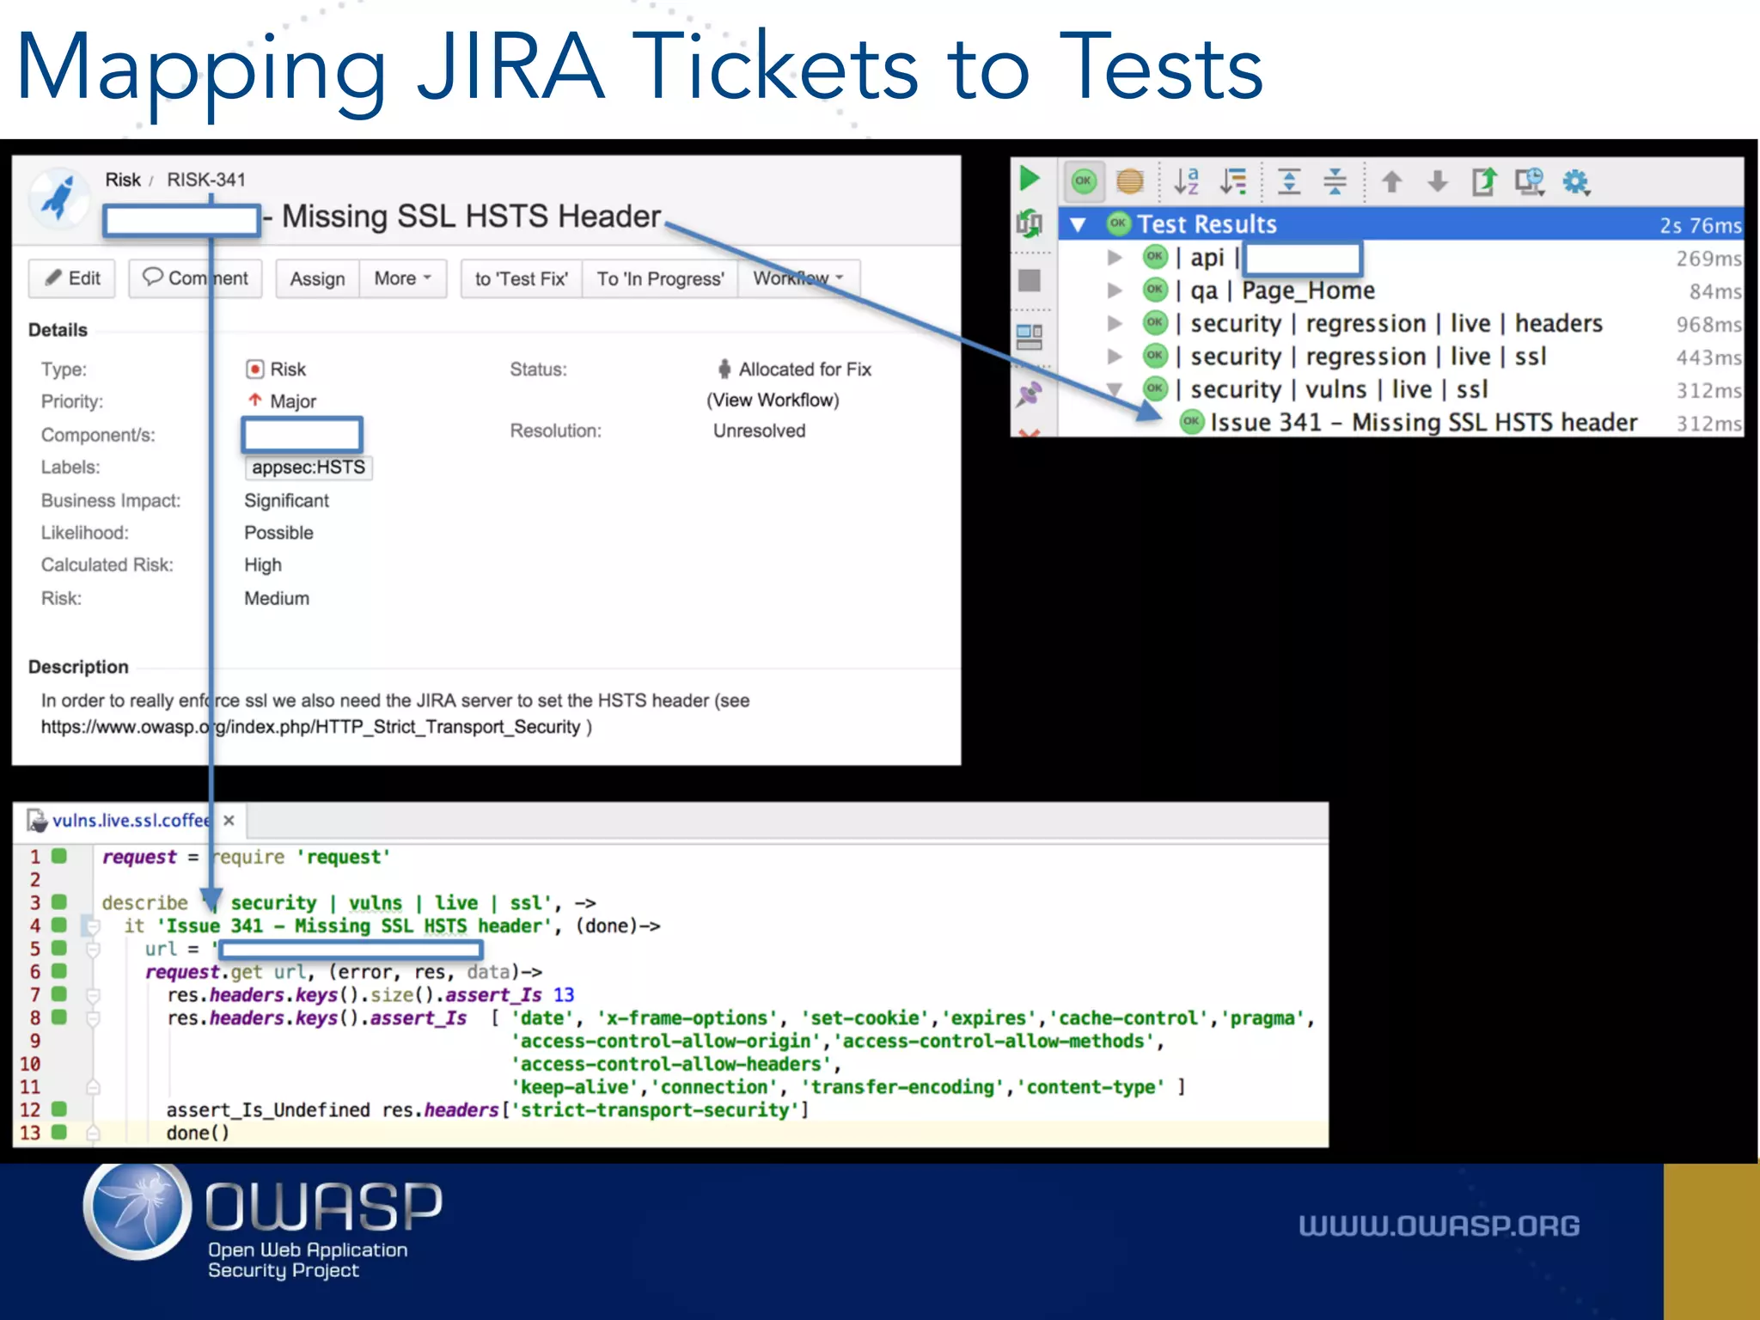1760x1320 pixels.
Task: Select the Issue 341 test result row
Action: (x=1401, y=422)
